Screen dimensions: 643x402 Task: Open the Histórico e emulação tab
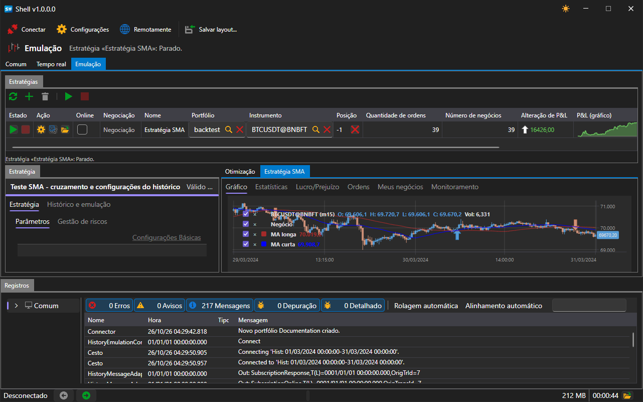click(x=79, y=204)
